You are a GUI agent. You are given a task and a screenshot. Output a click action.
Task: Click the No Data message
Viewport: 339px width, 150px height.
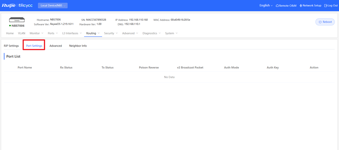tap(169, 77)
